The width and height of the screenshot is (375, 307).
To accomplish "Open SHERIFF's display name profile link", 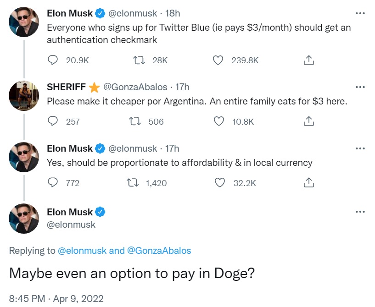I will (x=67, y=87).
